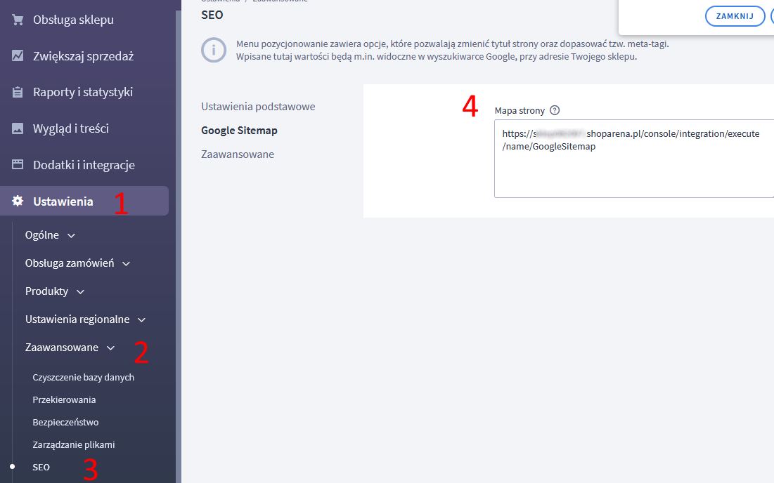Viewport: 774px width, 483px height.
Task: Click the help icon next to Mapa strony
Action: [555, 110]
